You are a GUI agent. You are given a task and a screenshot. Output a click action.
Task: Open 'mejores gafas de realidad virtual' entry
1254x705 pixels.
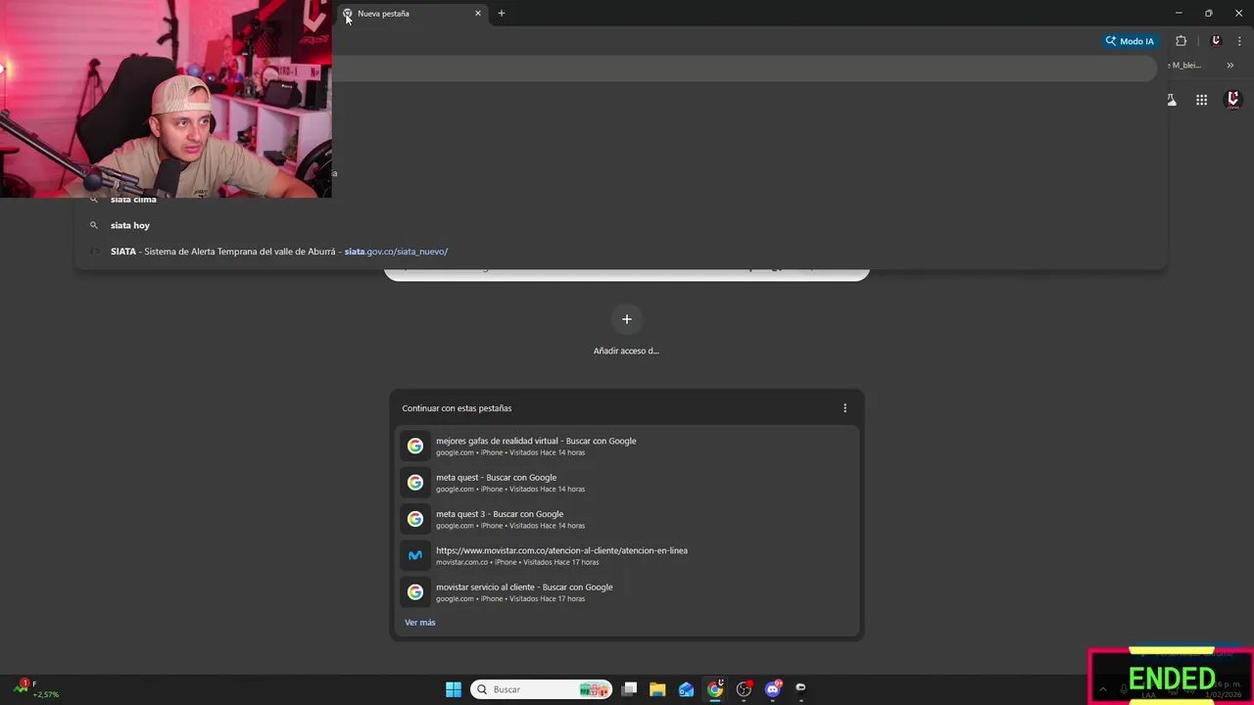point(627,446)
